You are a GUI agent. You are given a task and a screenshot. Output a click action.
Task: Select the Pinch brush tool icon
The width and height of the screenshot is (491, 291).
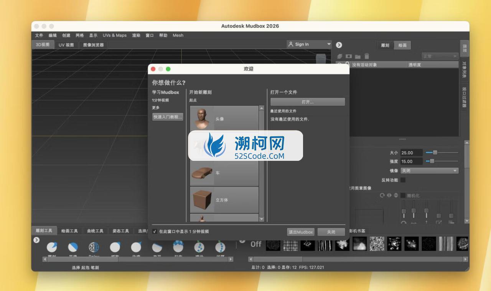[x=136, y=247]
